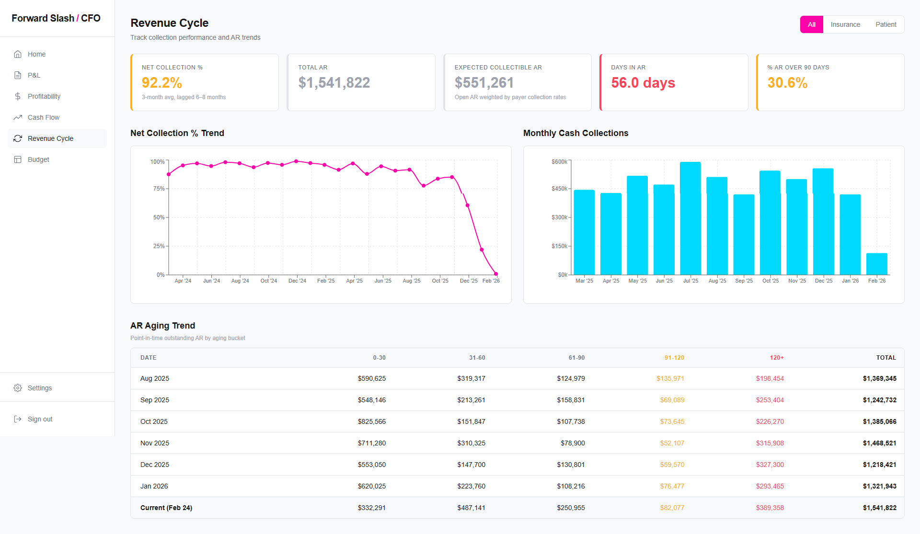The width and height of the screenshot is (920, 534).
Task: Click the Total AR card
Action: 361,82
